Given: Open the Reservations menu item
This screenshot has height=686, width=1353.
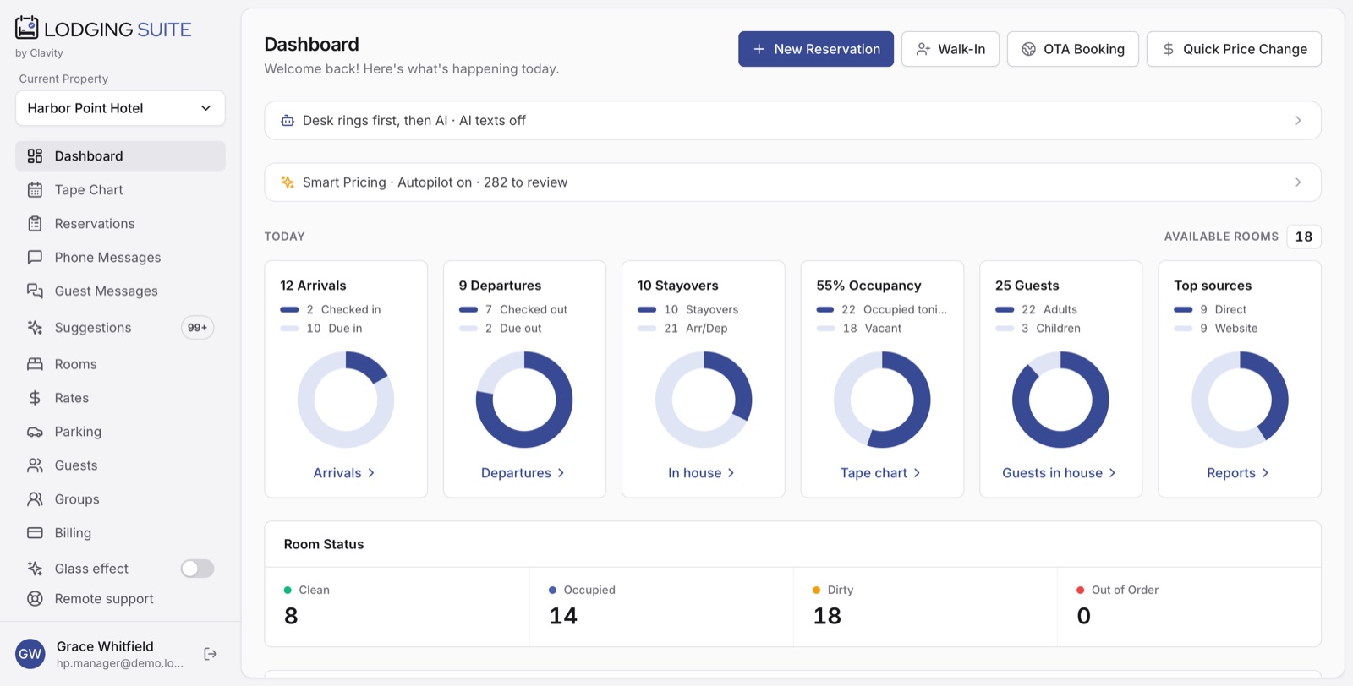Looking at the screenshot, I should pyautogui.click(x=120, y=224).
